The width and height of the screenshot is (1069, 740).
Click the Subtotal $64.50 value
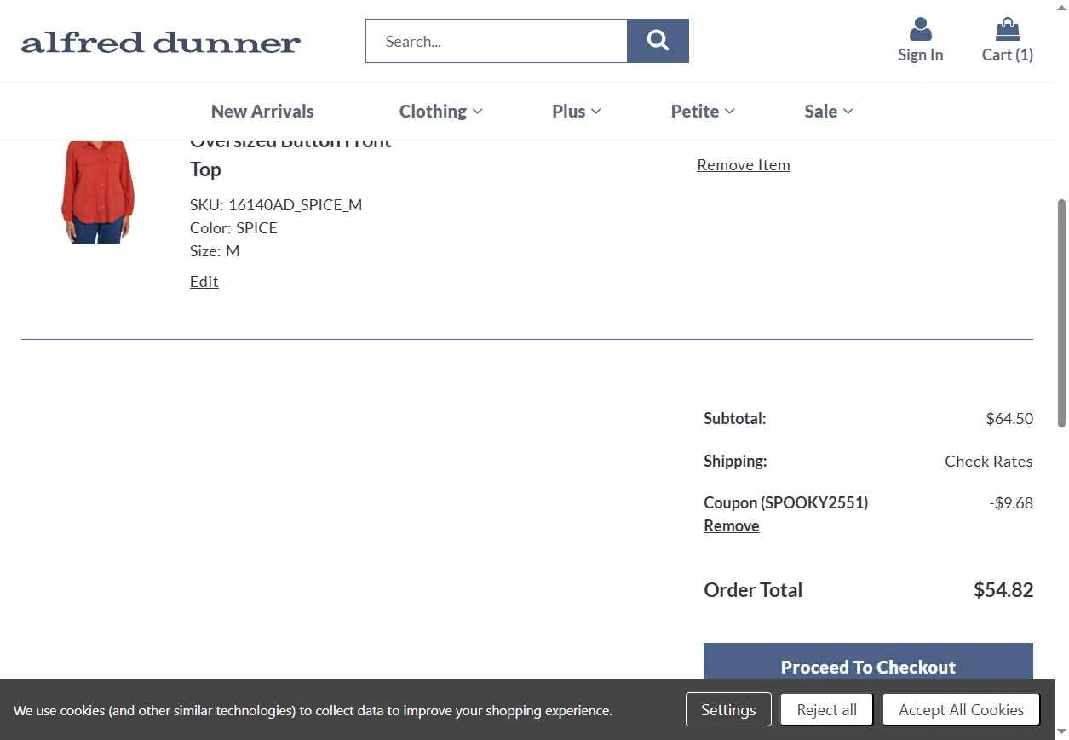(x=1009, y=418)
